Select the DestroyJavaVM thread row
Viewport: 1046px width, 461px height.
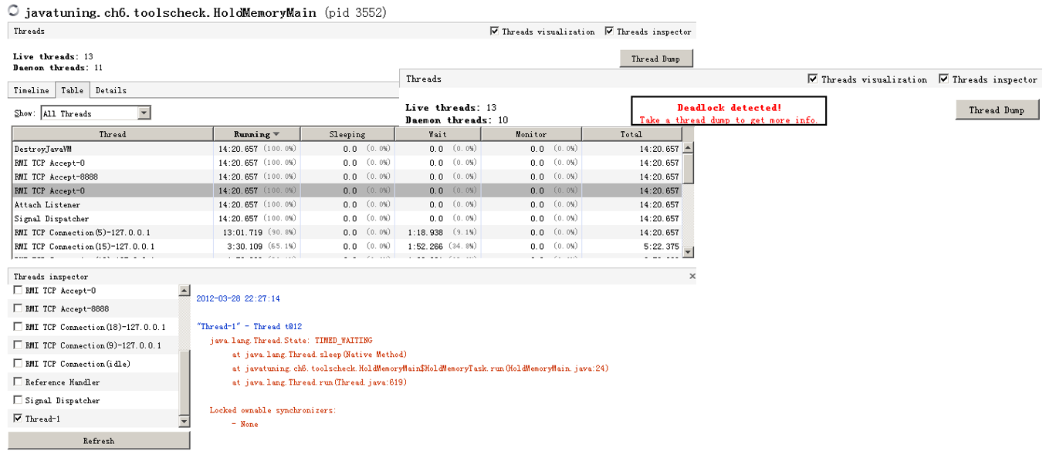pos(112,149)
